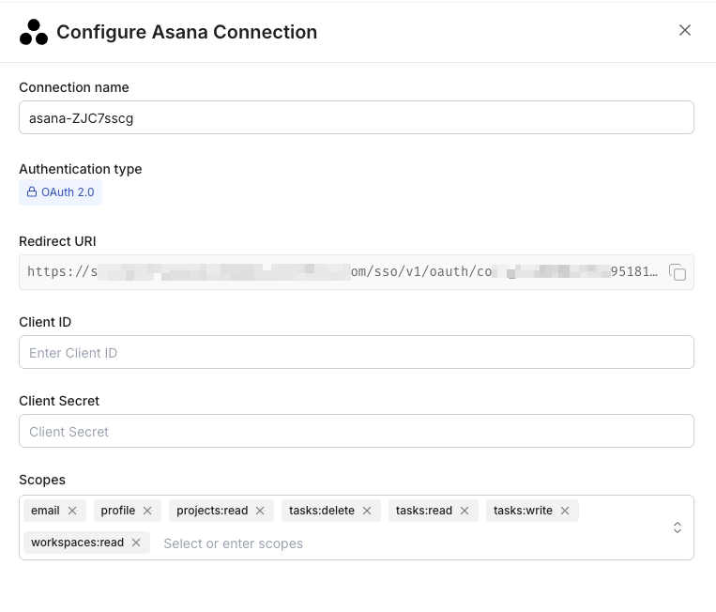716x612 pixels.
Task: Focus the Client Secret input field
Action: pyautogui.click(x=357, y=432)
